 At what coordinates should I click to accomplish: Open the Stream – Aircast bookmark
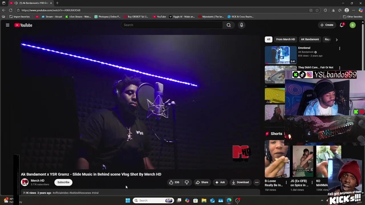pyautogui.click(x=52, y=17)
